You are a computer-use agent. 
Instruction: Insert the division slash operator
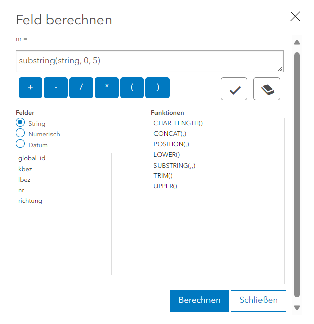[x=81, y=88]
